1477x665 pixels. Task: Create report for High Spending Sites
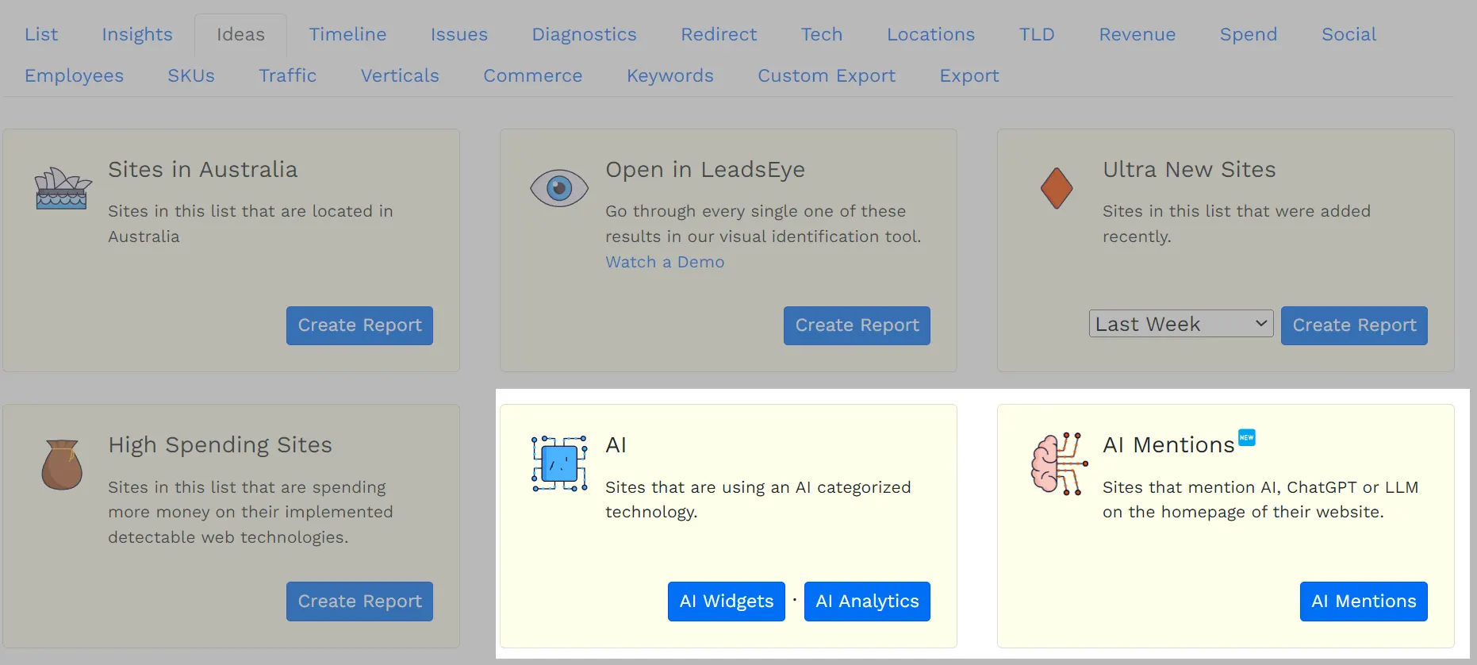coord(359,602)
